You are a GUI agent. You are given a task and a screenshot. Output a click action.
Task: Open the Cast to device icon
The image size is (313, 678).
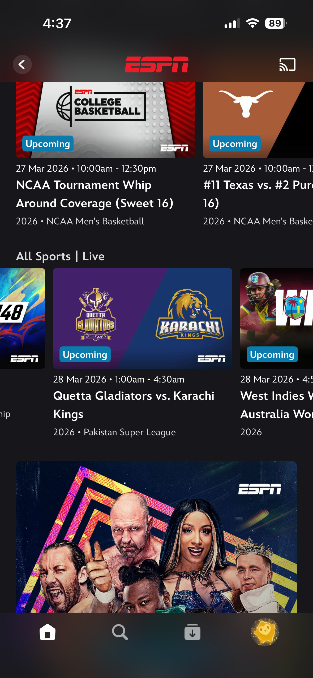coord(287,64)
